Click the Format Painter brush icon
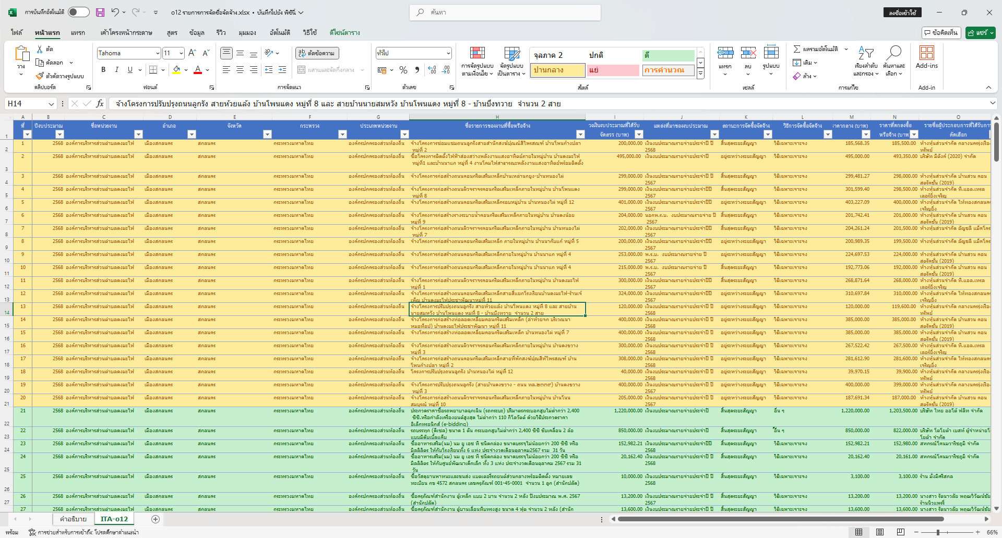Screen dimensions: 1002x538 coord(40,76)
